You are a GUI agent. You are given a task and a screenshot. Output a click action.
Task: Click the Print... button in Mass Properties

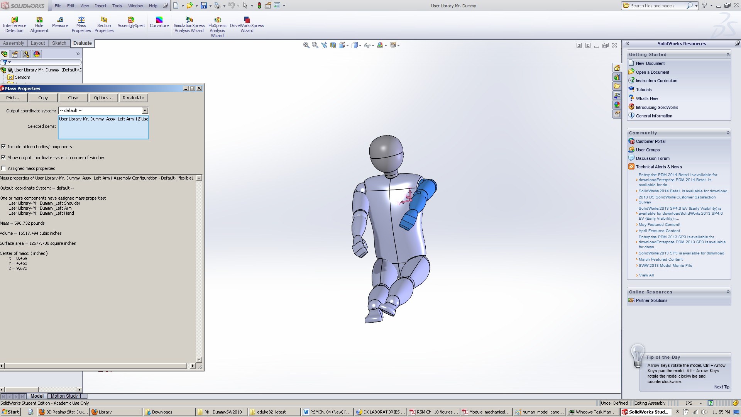pos(13,98)
